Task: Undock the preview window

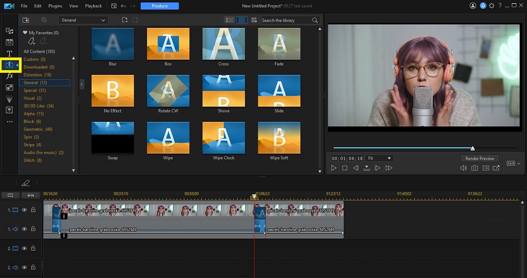Action: tap(496, 168)
